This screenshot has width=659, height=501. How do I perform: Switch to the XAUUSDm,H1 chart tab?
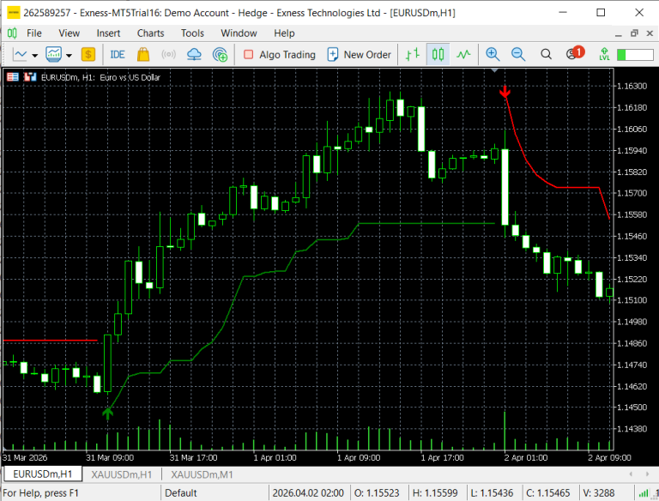pyautogui.click(x=122, y=475)
